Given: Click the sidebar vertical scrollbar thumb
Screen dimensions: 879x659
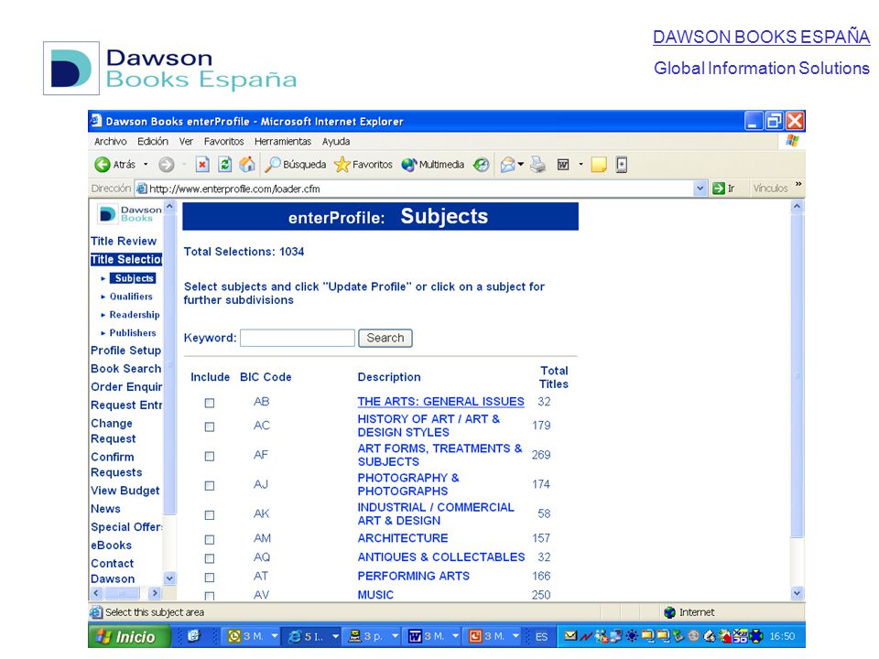Looking at the screenshot, I should click(170, 364).
